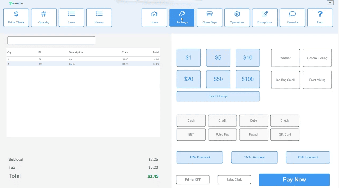This screenshot has height=188, width=339.
Task: Tender a $10 bill
Action: pyautogui.click(x=248, y=58)
